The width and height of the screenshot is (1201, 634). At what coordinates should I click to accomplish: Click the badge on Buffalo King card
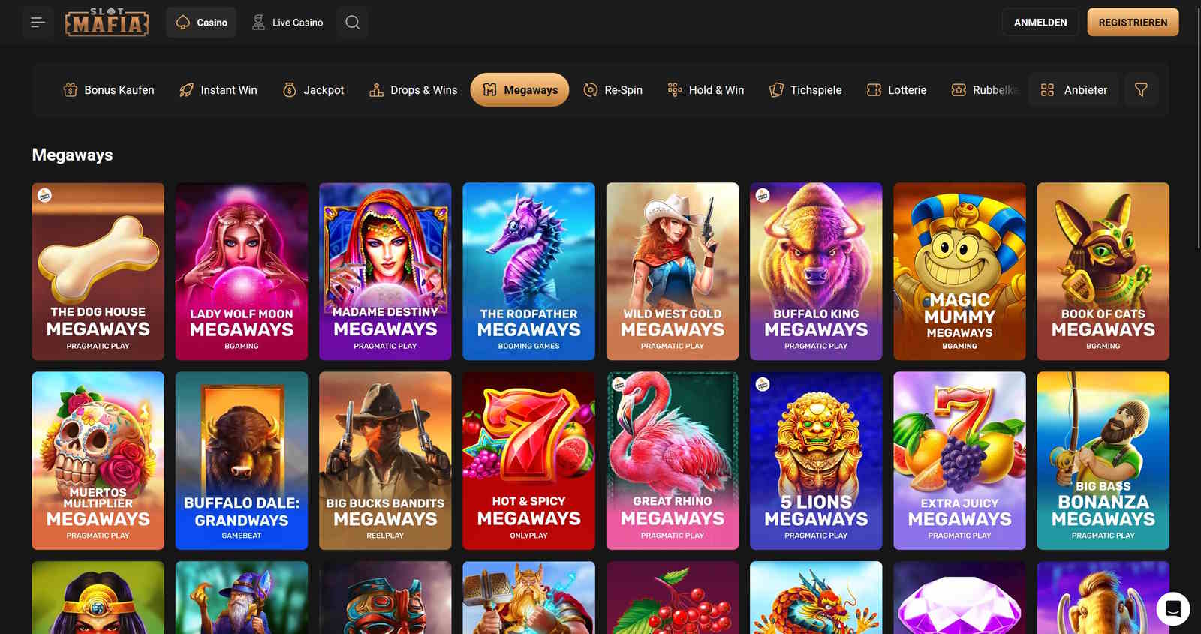(763, 196)
